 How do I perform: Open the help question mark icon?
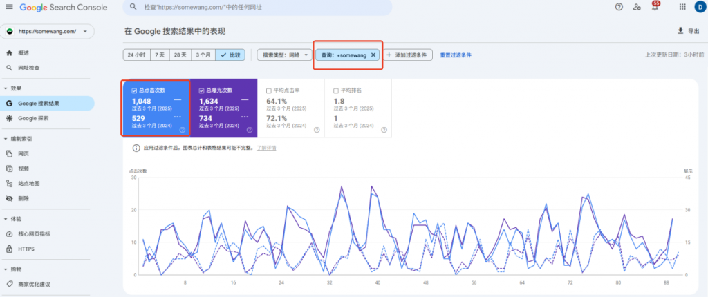click(619, 7)
